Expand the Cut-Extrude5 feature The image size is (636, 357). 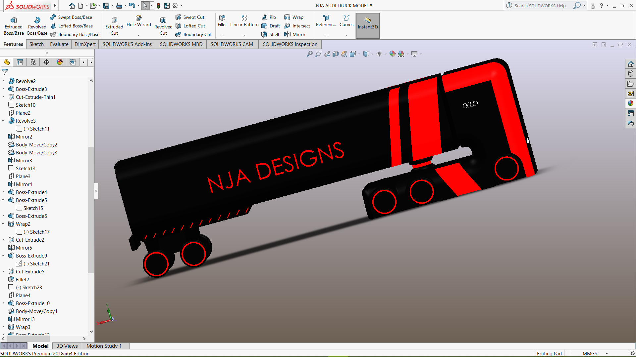3,271
